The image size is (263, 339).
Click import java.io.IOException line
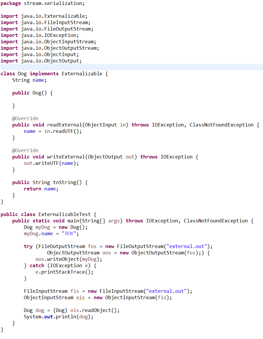tap(40, 35)
